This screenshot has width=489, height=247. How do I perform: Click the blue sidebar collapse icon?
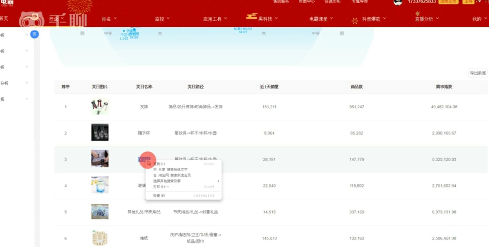tap(34, 34)
